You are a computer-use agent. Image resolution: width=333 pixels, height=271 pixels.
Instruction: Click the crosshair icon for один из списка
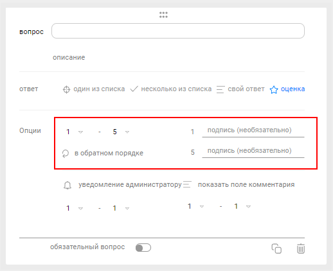pyautogui.click(x=66, y=89)
